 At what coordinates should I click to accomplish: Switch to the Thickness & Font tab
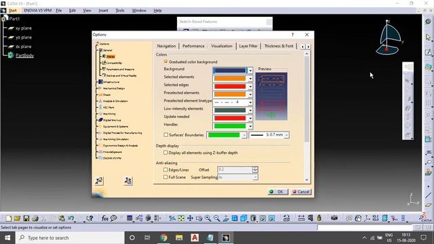pos(279,46)
